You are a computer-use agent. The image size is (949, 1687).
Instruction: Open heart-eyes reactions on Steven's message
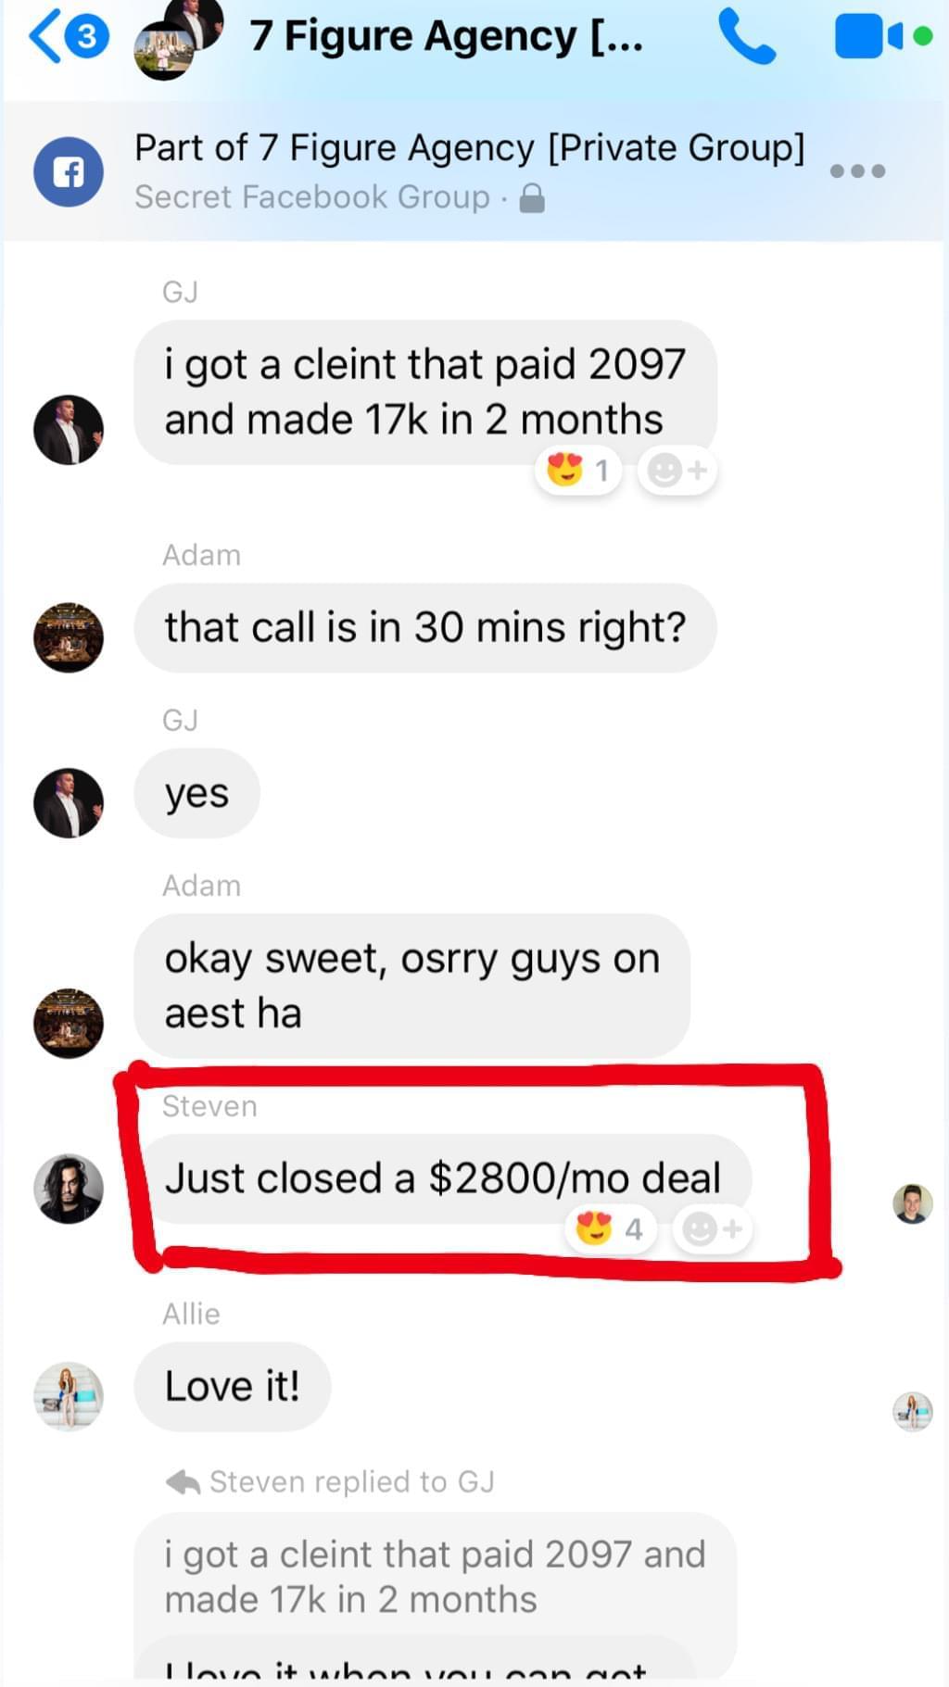[610, 1229]
